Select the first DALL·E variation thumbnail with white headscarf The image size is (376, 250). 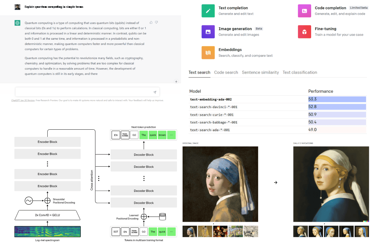click(300, 231)
